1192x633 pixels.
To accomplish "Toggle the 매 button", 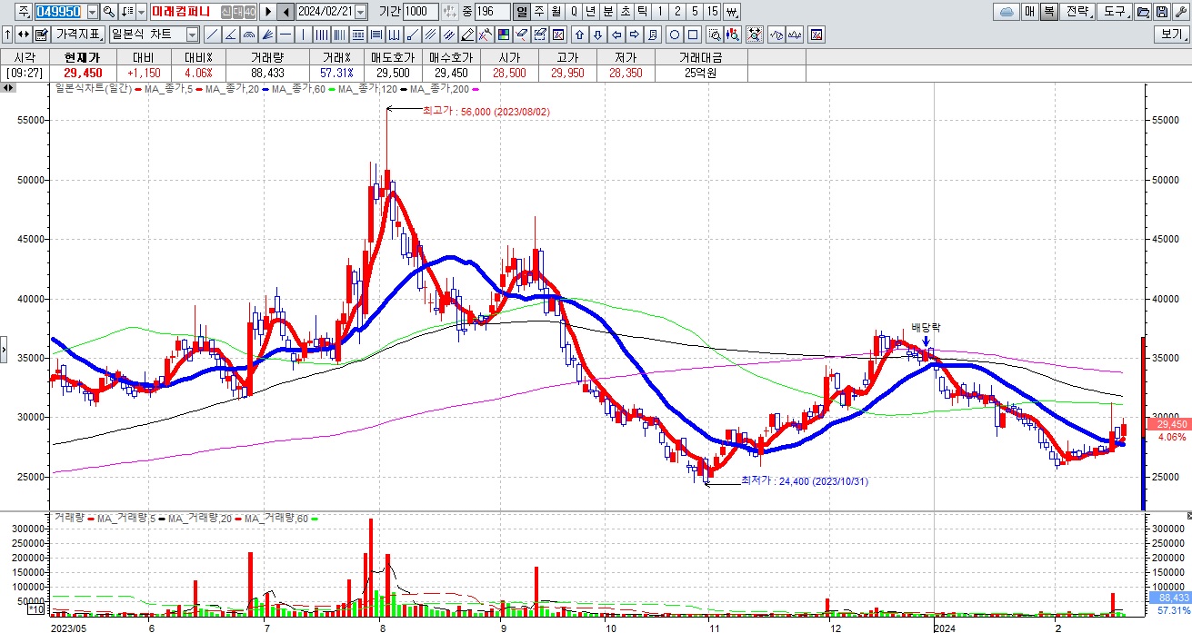I will coord(1029,12).
